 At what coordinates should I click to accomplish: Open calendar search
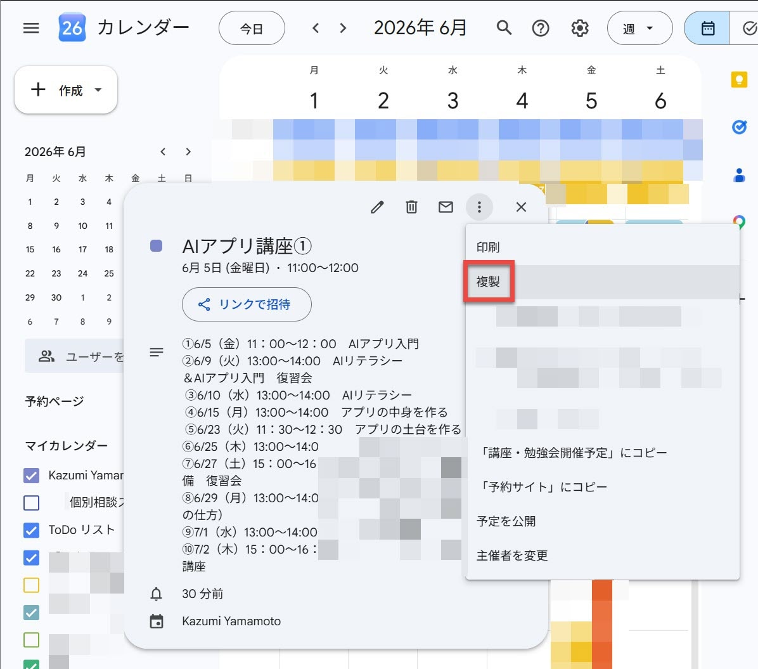(504, 28)
